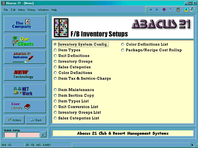Click the figure icon next to purple book

click(x=170, y=9)
